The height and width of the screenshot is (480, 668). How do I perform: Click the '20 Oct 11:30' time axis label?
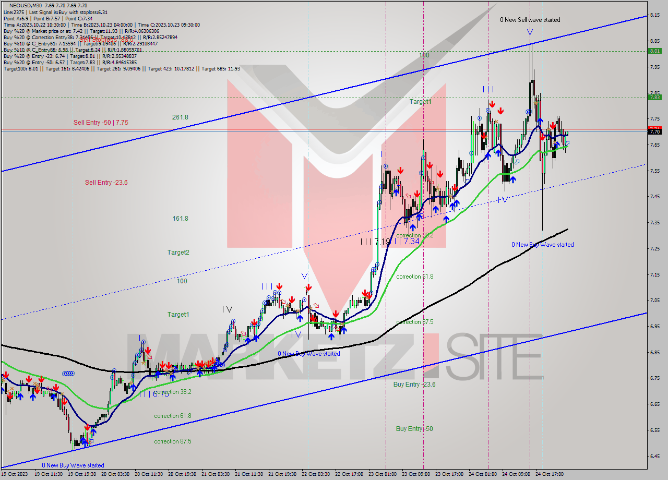149,474
